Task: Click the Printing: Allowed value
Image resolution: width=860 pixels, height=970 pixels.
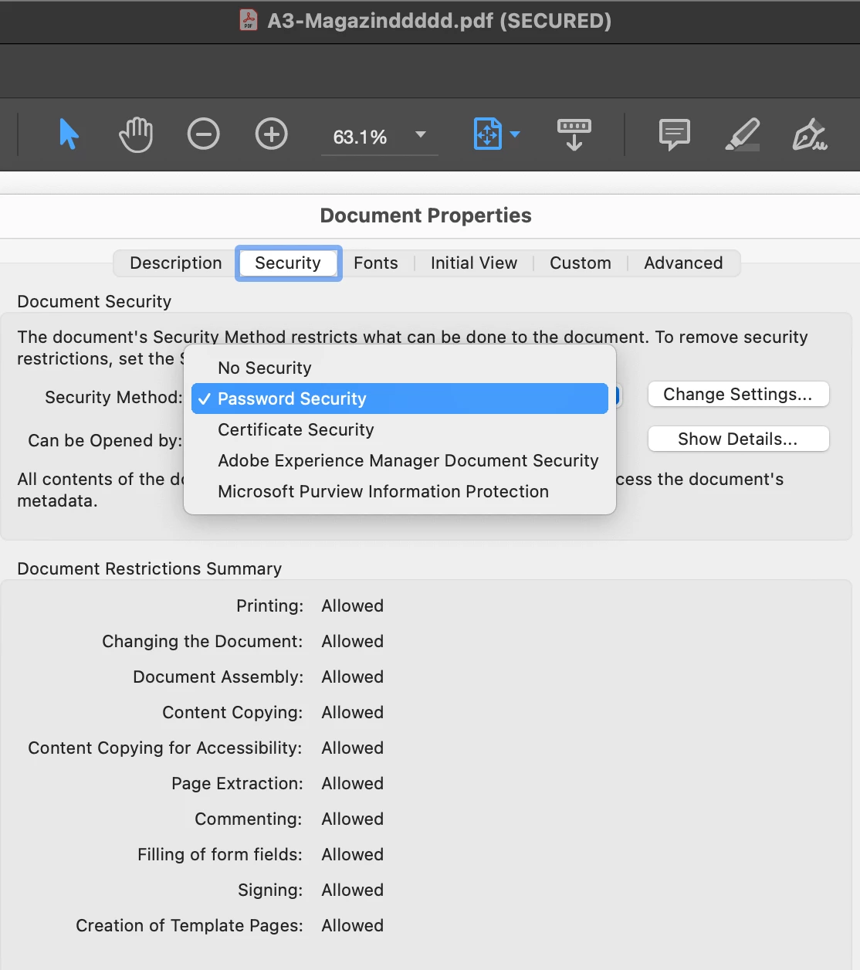Action: click(352, 605)
